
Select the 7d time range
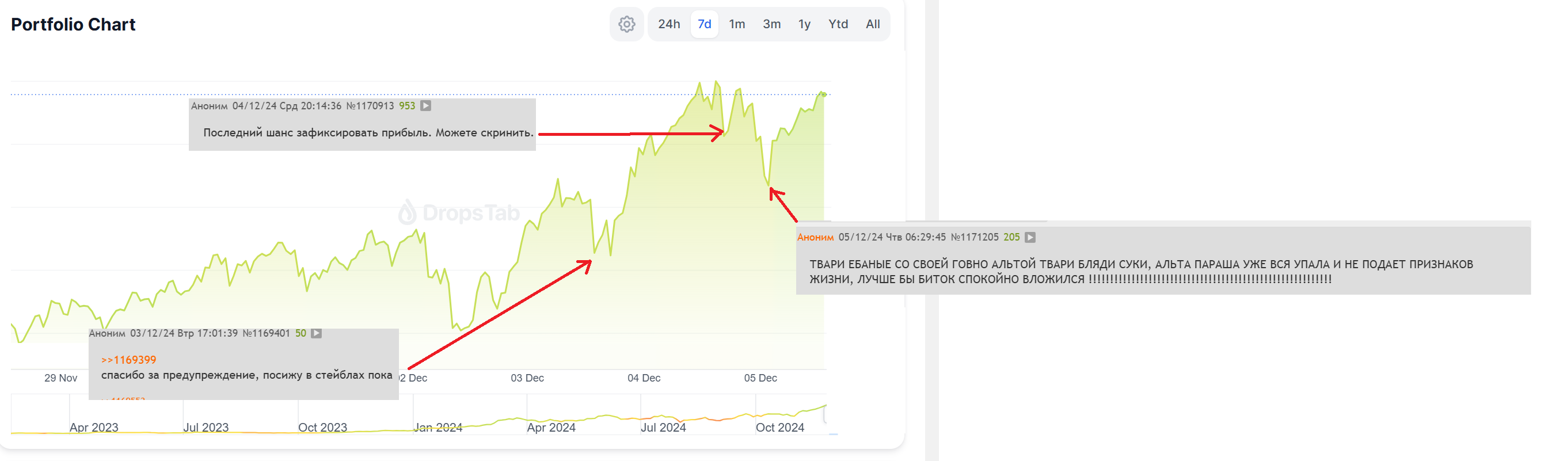click(x=704, y=24)
